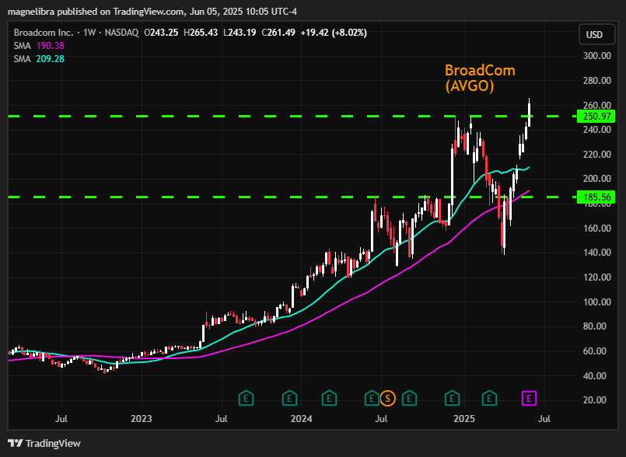Viewport: 626px width, 457px height.
Task: Click the USD currency button
Action: point(597,35)
